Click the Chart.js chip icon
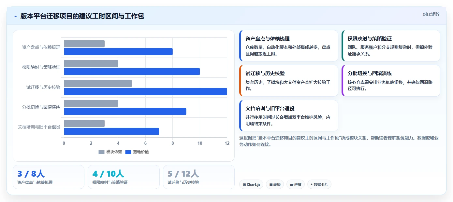The image size is (453, 202). pyautogui.click(x=244, y=184)
